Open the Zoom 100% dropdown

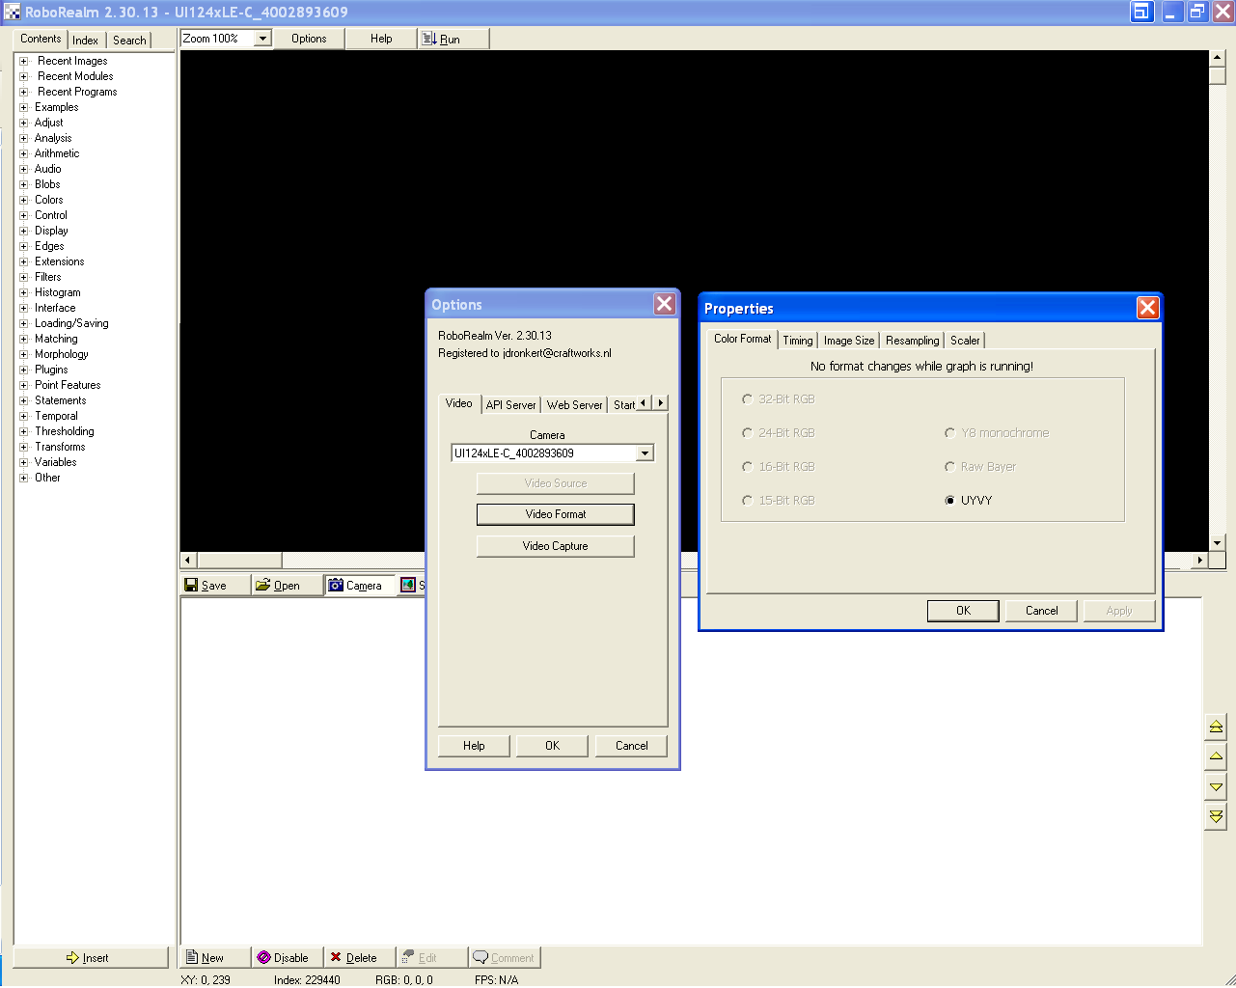coord(262,39)
